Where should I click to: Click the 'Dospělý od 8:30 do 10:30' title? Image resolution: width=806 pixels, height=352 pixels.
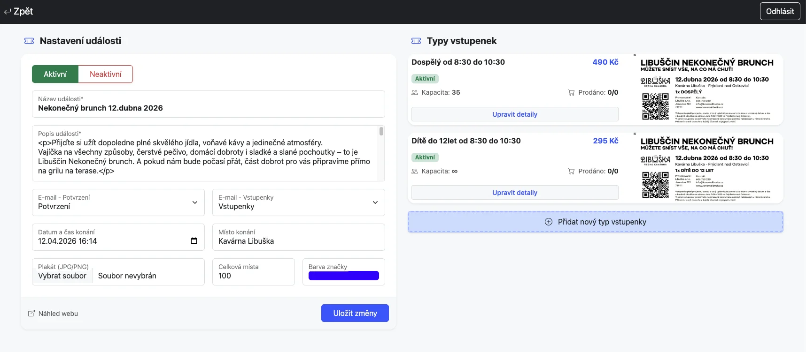tap(458, 62)
